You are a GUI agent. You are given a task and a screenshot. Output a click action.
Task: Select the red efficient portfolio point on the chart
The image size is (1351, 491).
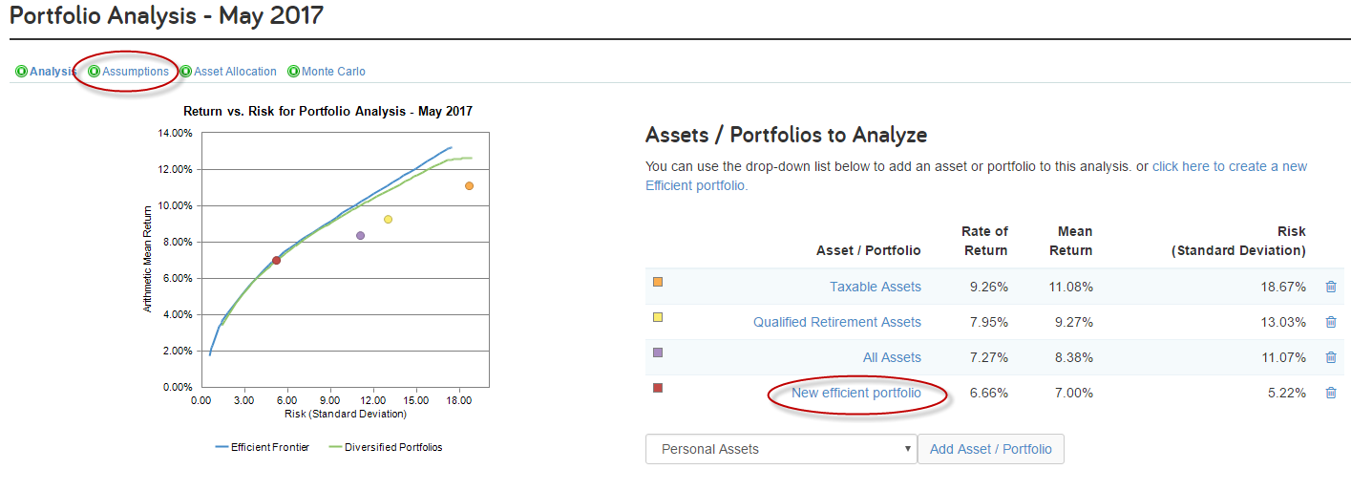point(276,260)
